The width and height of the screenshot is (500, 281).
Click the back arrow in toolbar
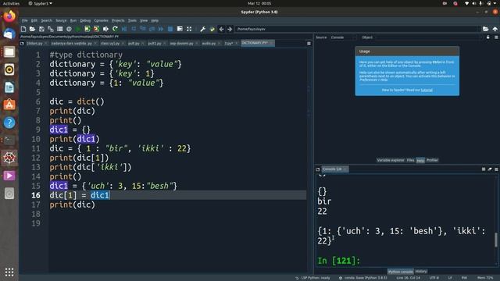(221, 29)
